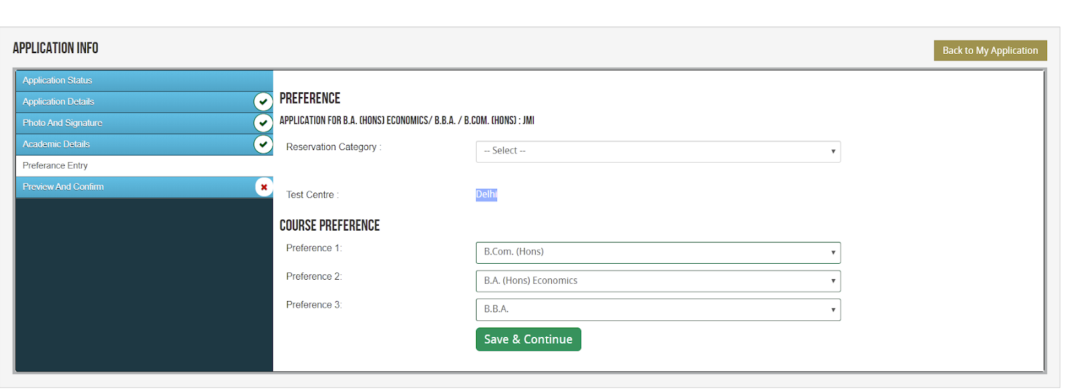Click the COURSE PREFERENCE heading

click(x=329, y=226)
